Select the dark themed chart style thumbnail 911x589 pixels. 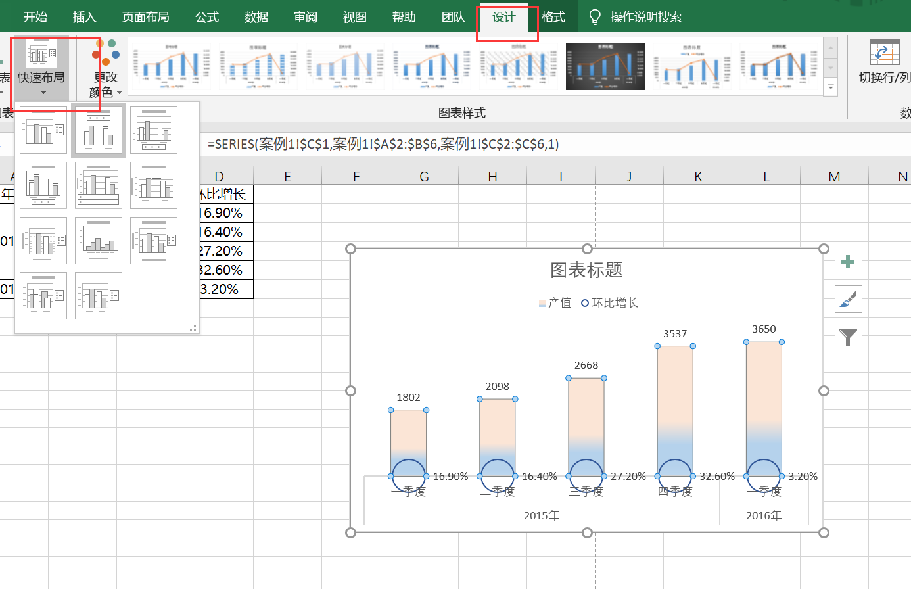pyautogui.click(x=605, y=66)
